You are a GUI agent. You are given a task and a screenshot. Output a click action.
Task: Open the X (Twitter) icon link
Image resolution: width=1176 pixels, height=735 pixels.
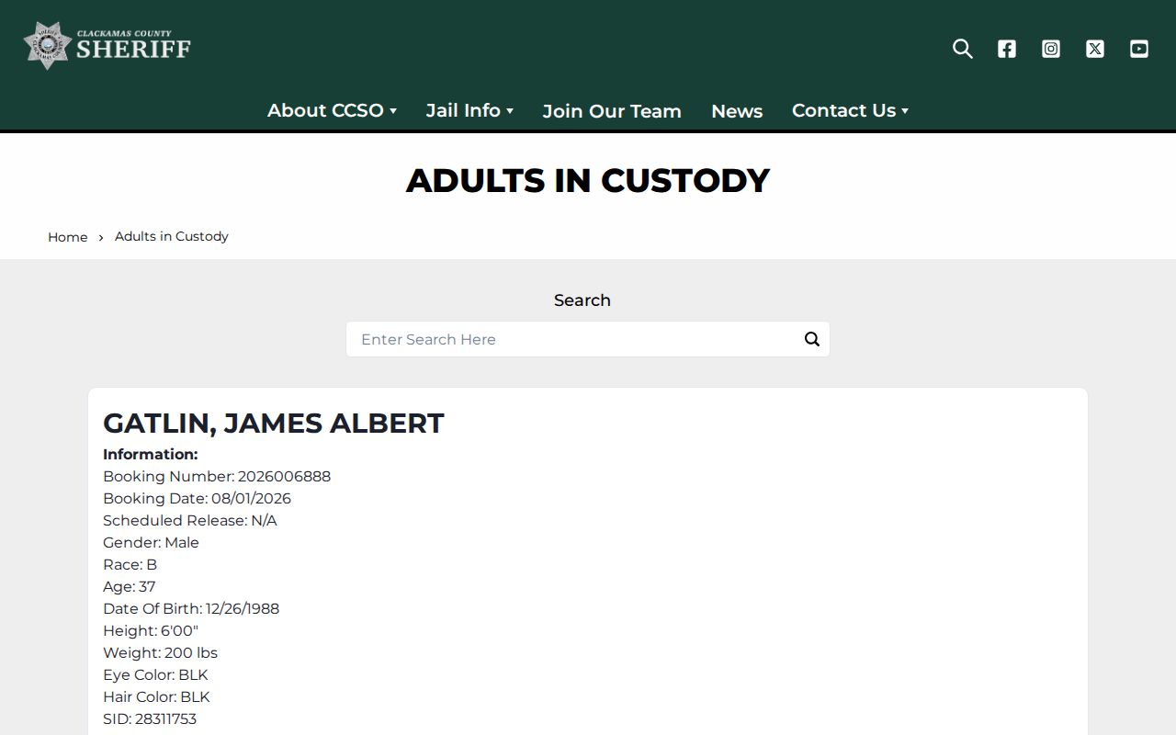pyautogui.click(x=1095, y=49)
